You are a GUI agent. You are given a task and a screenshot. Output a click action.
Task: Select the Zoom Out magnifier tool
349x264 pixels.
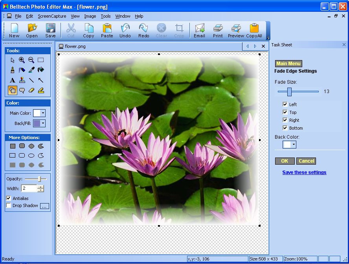tap(31, 60)
